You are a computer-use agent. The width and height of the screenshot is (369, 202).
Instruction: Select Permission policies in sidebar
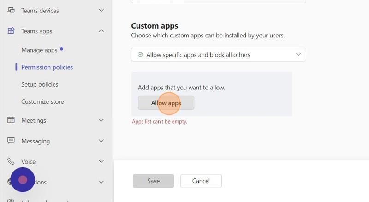47,67
